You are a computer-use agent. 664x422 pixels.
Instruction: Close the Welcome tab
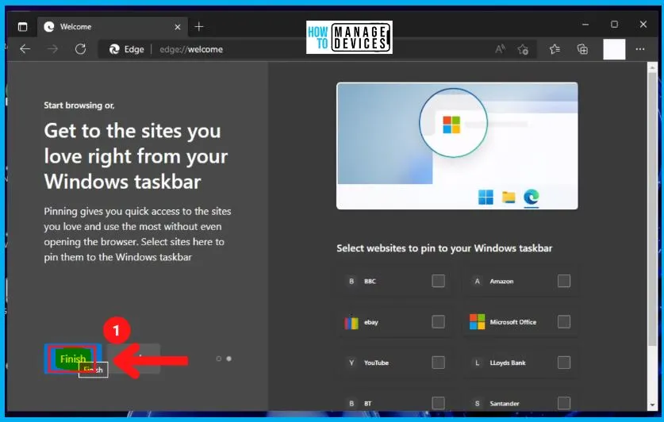coord(178,27)
